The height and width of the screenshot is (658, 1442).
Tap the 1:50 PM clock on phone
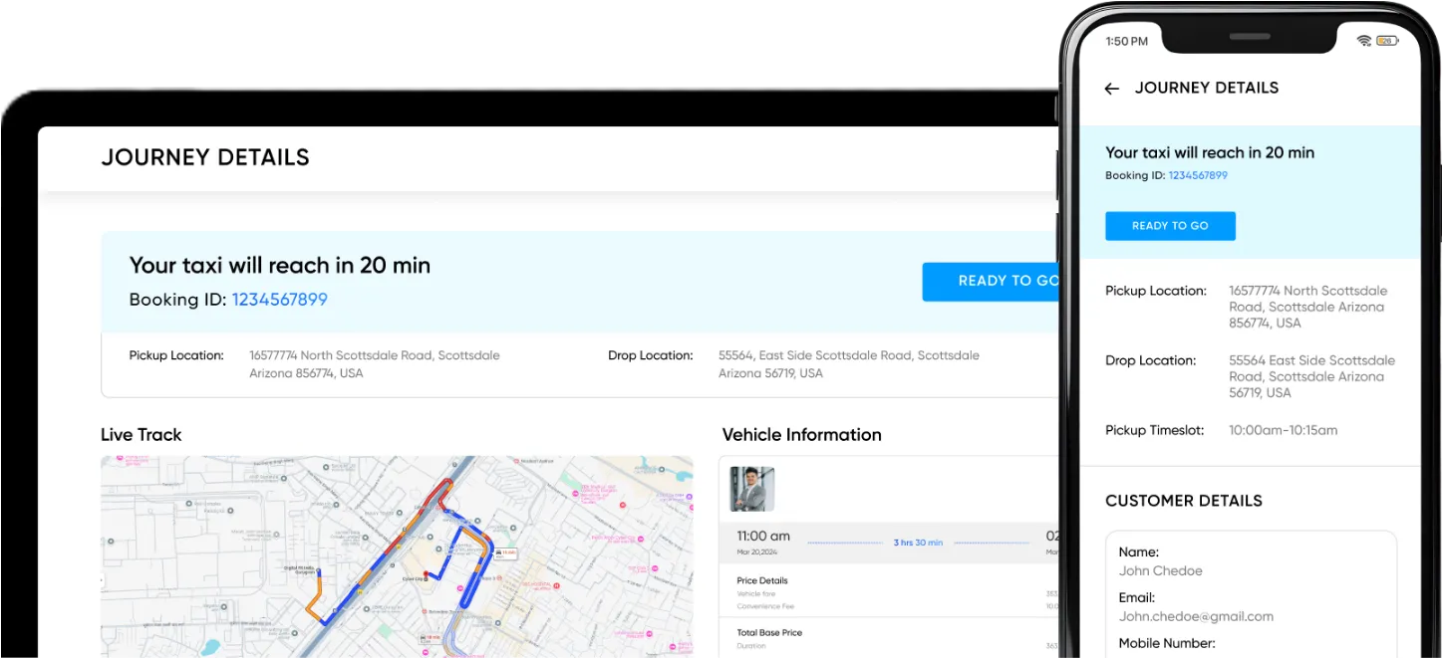click(1127, 41)
